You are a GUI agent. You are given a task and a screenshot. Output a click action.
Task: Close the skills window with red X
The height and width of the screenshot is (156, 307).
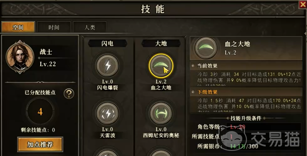click(x=303, y=4)
